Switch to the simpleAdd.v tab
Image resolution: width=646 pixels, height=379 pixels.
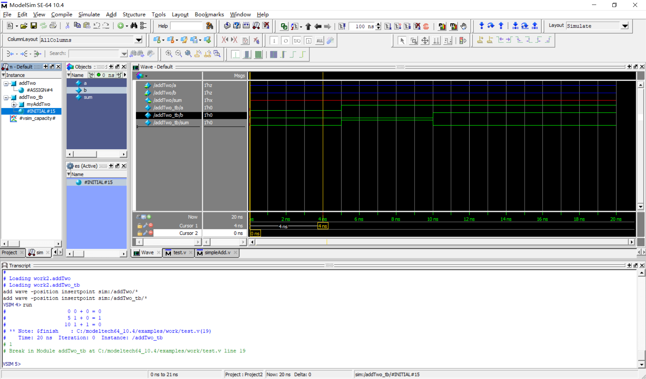tap(217, 253)
